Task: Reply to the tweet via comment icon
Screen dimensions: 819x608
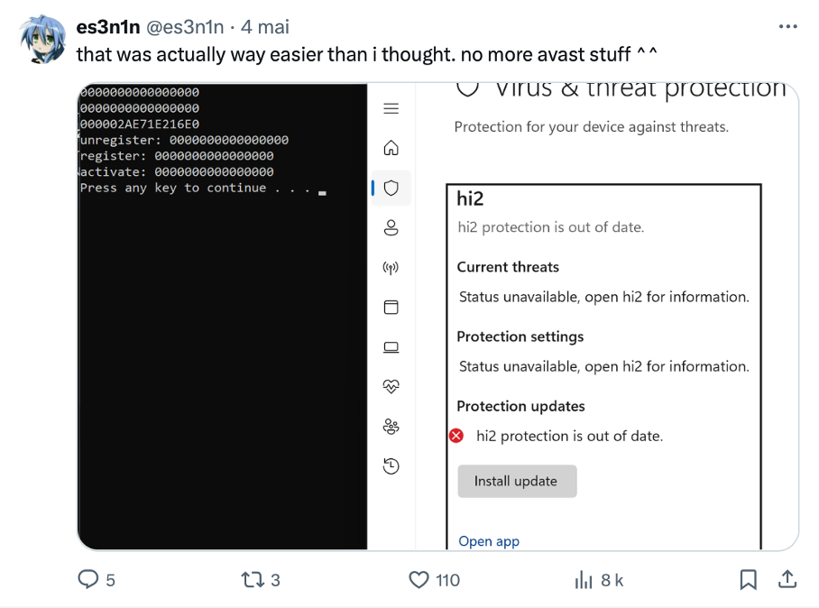Action: pyautogui.click(x=88, y=579)
